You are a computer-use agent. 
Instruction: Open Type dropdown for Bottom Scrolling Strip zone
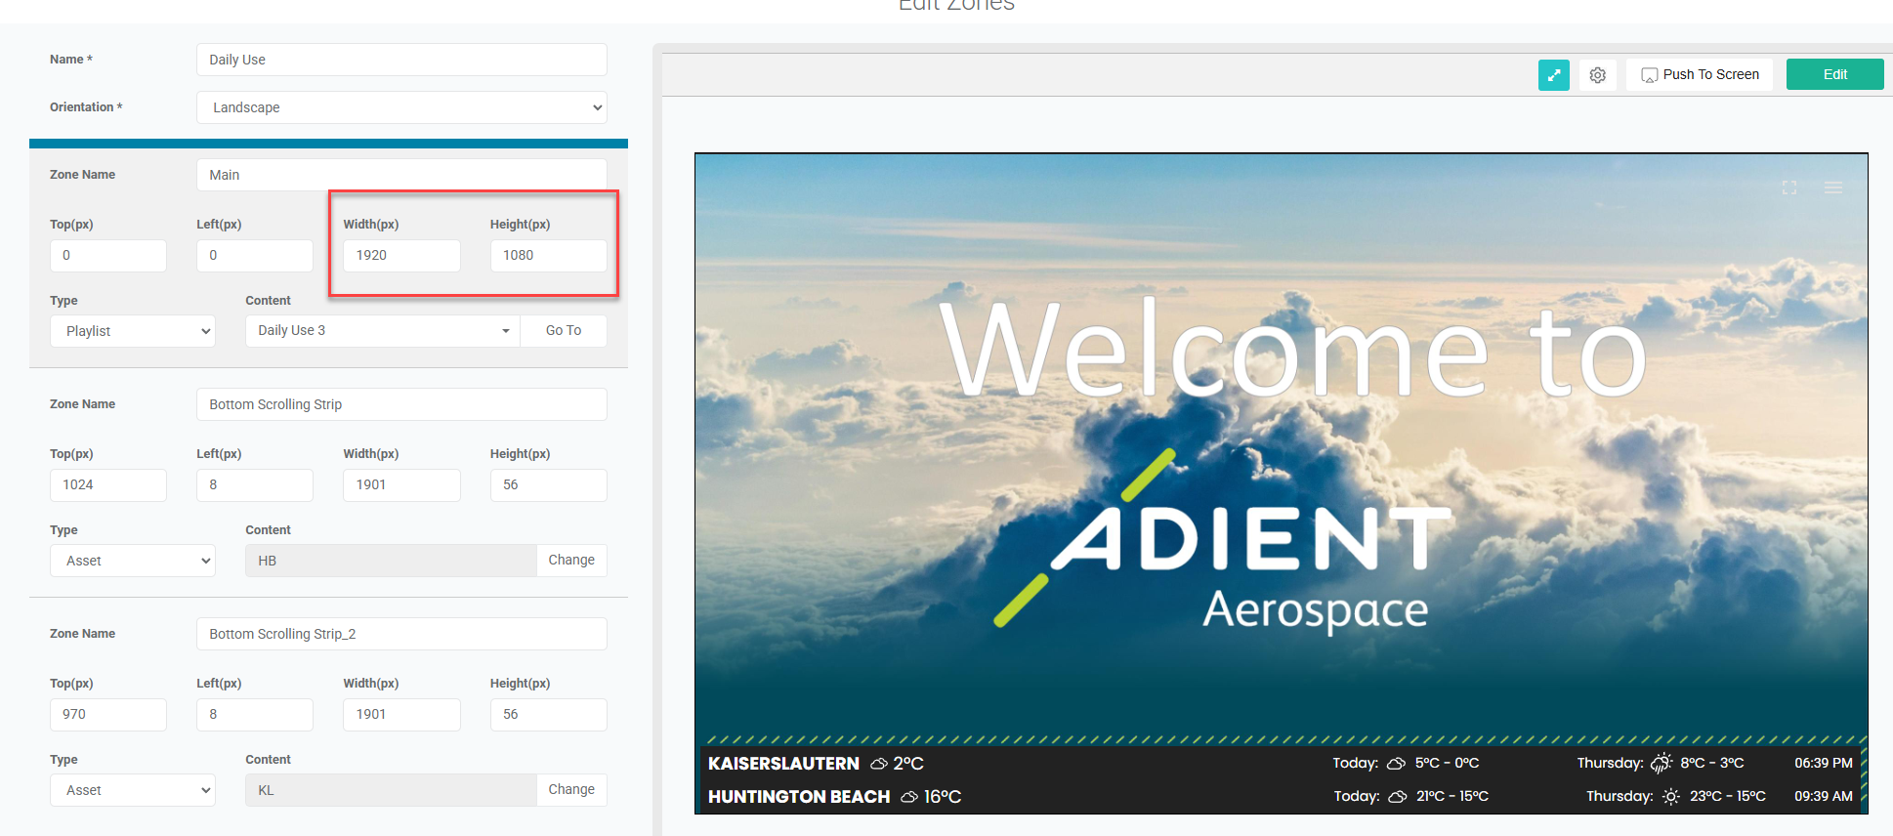pos(133,561)
